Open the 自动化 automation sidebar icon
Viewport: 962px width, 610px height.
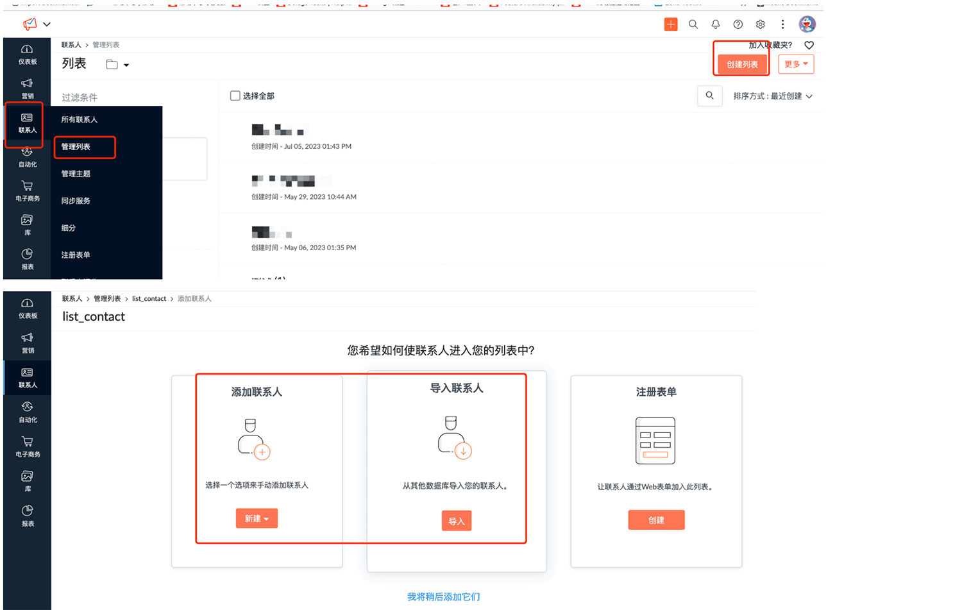[26, 157]
